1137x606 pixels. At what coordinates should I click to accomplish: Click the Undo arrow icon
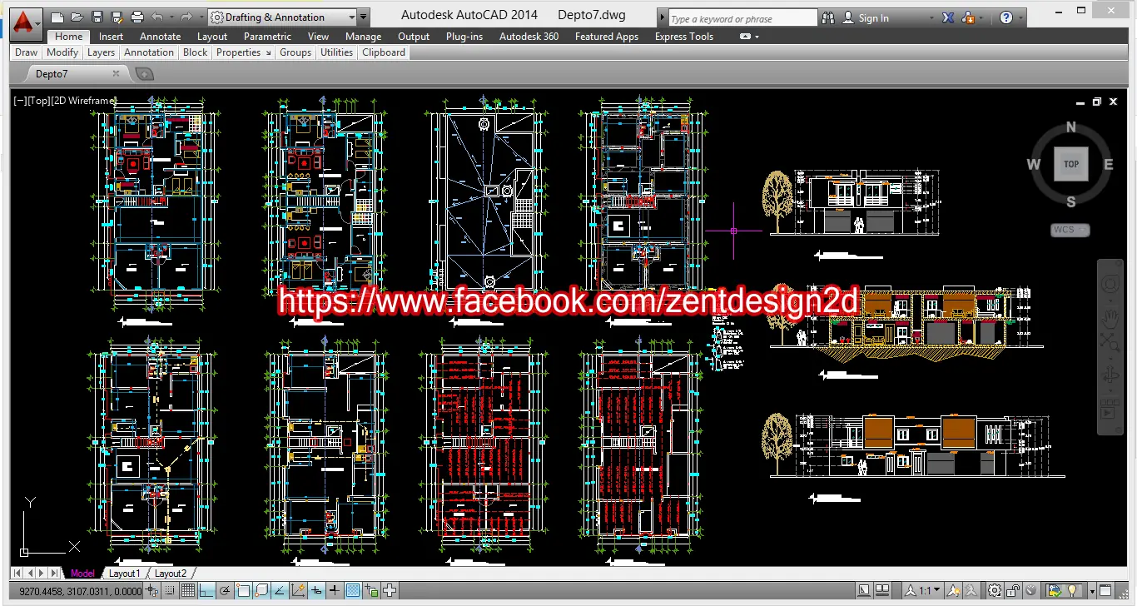(x=156, y=17)
